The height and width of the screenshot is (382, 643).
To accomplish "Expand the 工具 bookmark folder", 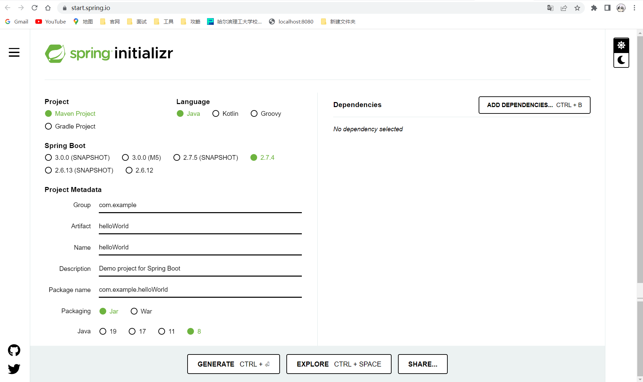I will (164, 21).
